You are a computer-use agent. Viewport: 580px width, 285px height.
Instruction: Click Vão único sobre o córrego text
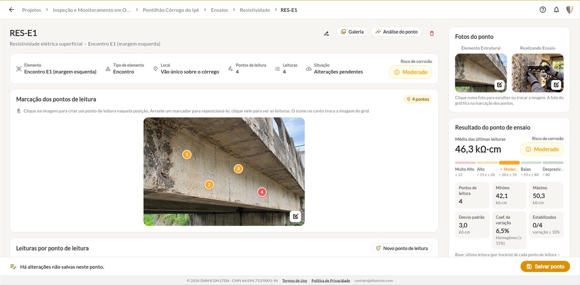pos(190,72)
